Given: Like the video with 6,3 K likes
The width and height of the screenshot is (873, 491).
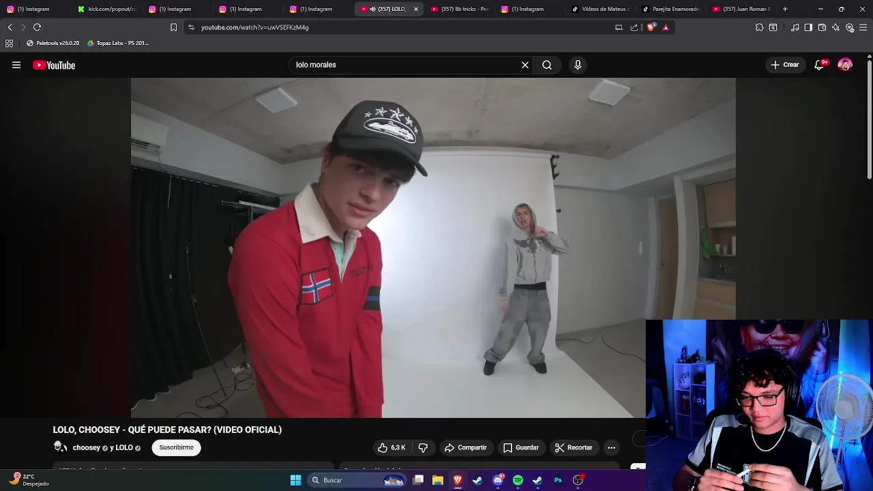Looking at the screenshot, I should coord(391,447).
